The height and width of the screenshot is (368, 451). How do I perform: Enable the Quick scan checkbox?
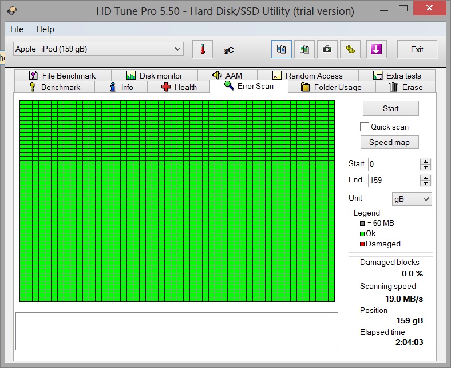point(365,127)
